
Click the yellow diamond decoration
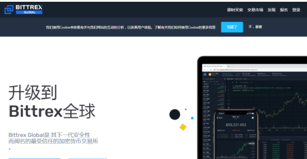click(x=183, y=127)
